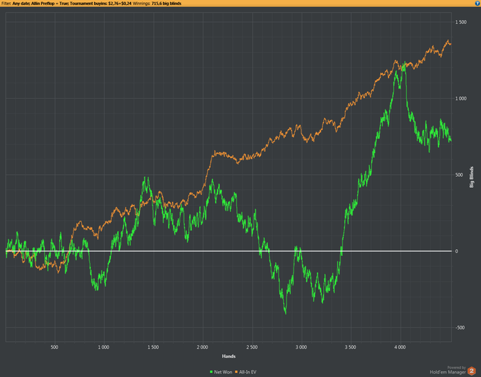Screen dimensions: 481x377
Task: Click the "Any date" filter text
Action: click(21, 3)
